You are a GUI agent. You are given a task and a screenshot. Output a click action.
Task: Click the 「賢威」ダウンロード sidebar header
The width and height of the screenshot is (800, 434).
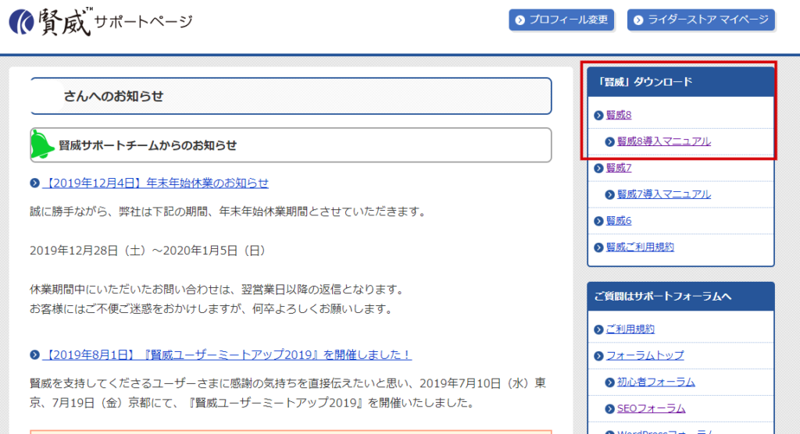pos(680,82)
